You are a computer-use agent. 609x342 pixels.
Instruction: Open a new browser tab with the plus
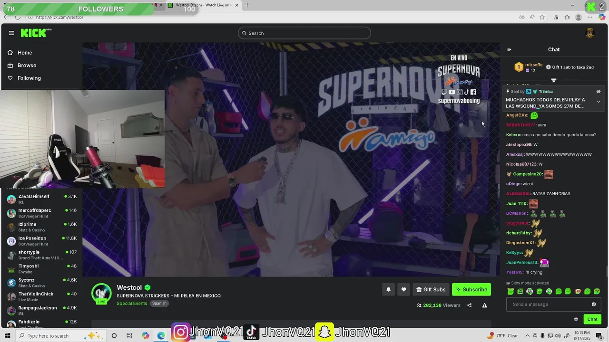pyautogui.click(x=247, y=5)
